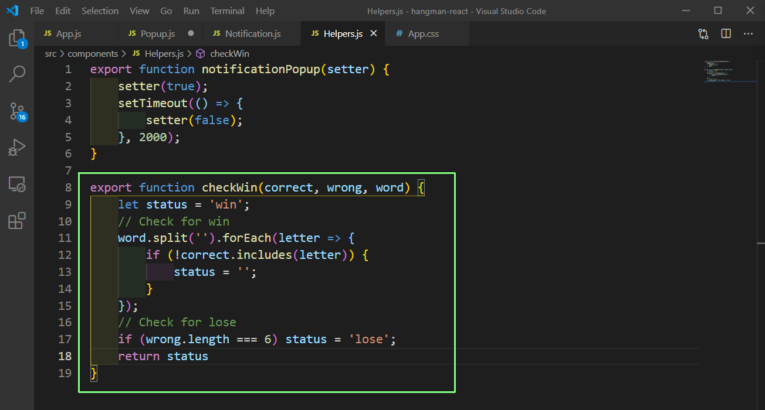This screenshot has height=410, width=765.
Task: Open the View menu
Action: [x=139, y=11]
